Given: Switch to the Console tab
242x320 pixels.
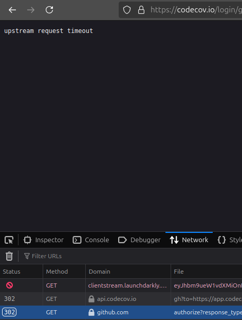Looking at the screenshot, I should pyautogui.click(x=91, y=240).
